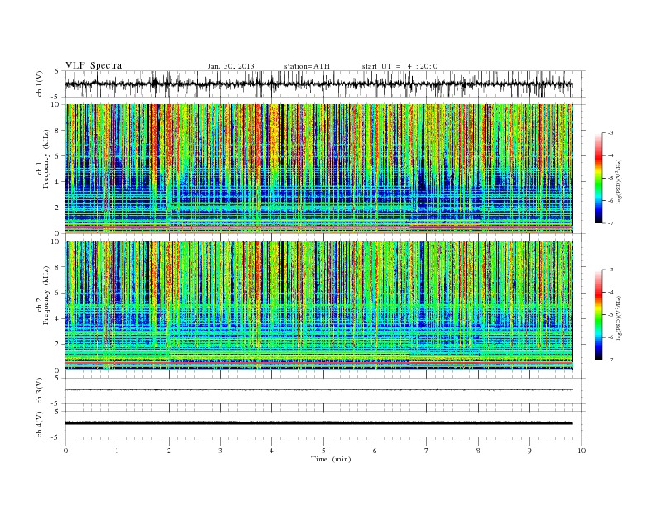Click the time axis tick label "3"
The height and width of the screenshot is (506, 655).
tap(220, 451)
